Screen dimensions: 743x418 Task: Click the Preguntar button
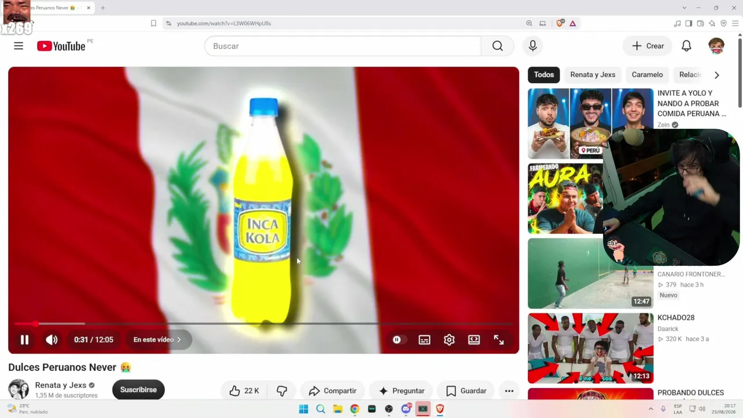(x=401, y=391)
